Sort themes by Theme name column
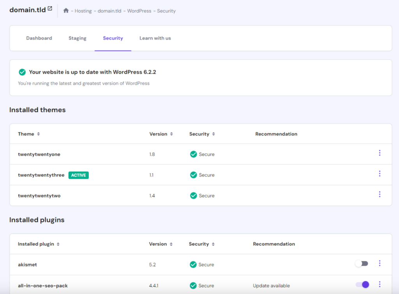This screenshot has height=294, width=399. 39,134
